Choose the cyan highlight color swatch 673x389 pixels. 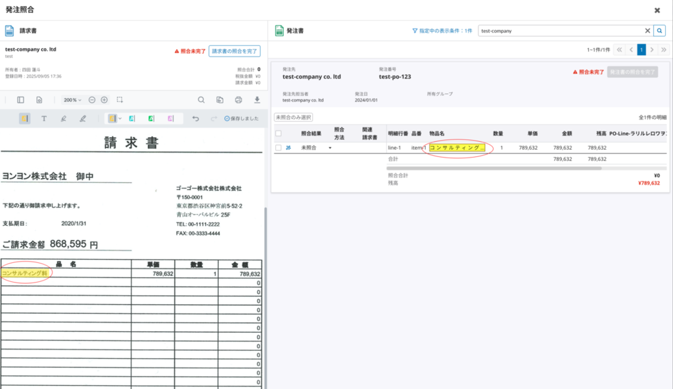coord(131,118)
